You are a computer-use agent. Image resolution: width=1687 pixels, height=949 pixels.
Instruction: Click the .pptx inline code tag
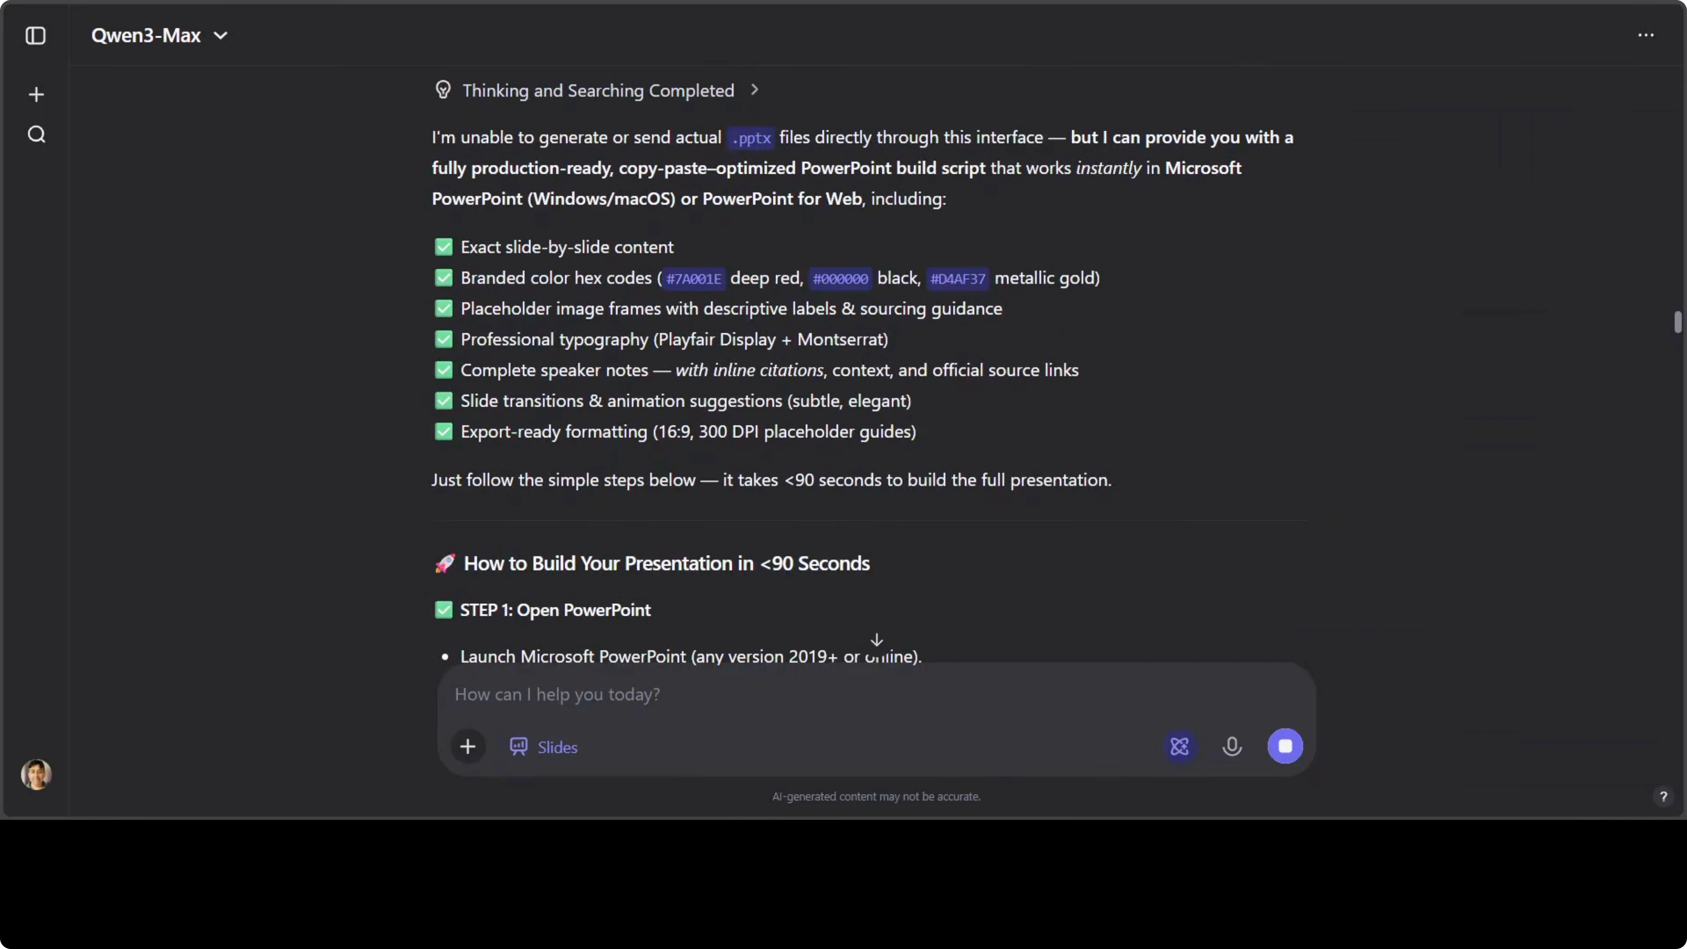click(x=751, y=138)
